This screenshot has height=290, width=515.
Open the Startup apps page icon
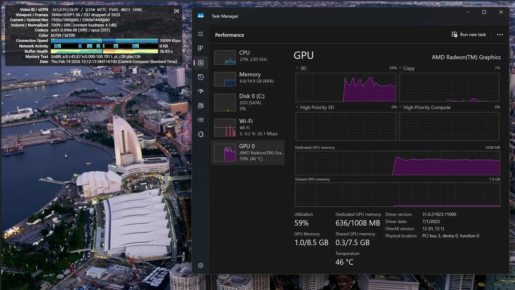200,91
